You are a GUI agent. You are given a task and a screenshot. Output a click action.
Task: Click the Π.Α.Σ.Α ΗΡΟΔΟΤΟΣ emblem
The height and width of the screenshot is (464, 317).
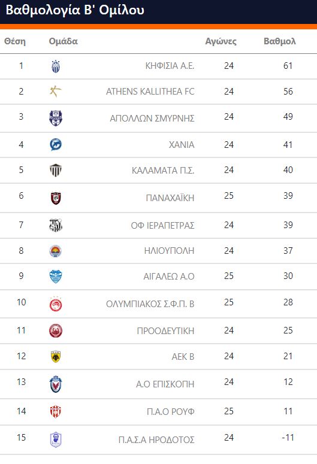point(56,439)
